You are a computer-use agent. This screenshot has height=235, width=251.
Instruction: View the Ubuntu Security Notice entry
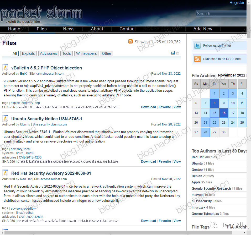[x=177, y=161]
